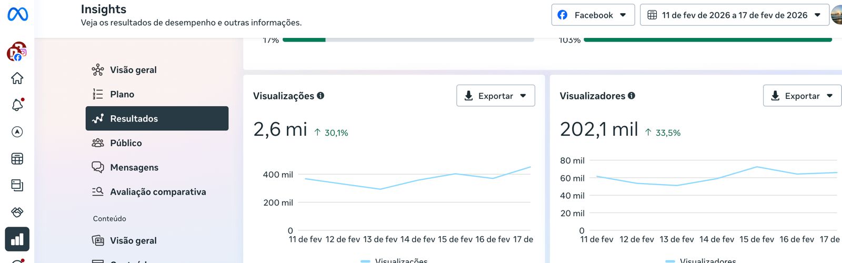This screenshot has height=263, width=842.
Task: Click the info icon beside Visualizadores
Action: [631, 96]
